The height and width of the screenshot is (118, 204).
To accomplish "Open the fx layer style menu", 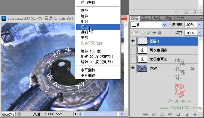I will (154, 114).
